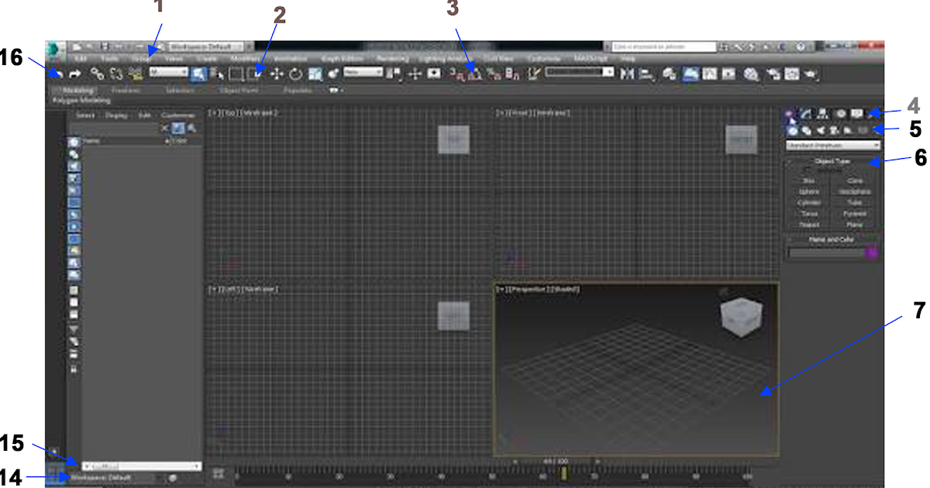The height and width of the screenshot is (488, 930).
Task: Select Lights category in Create panel
Action: [x=821, y=131]
